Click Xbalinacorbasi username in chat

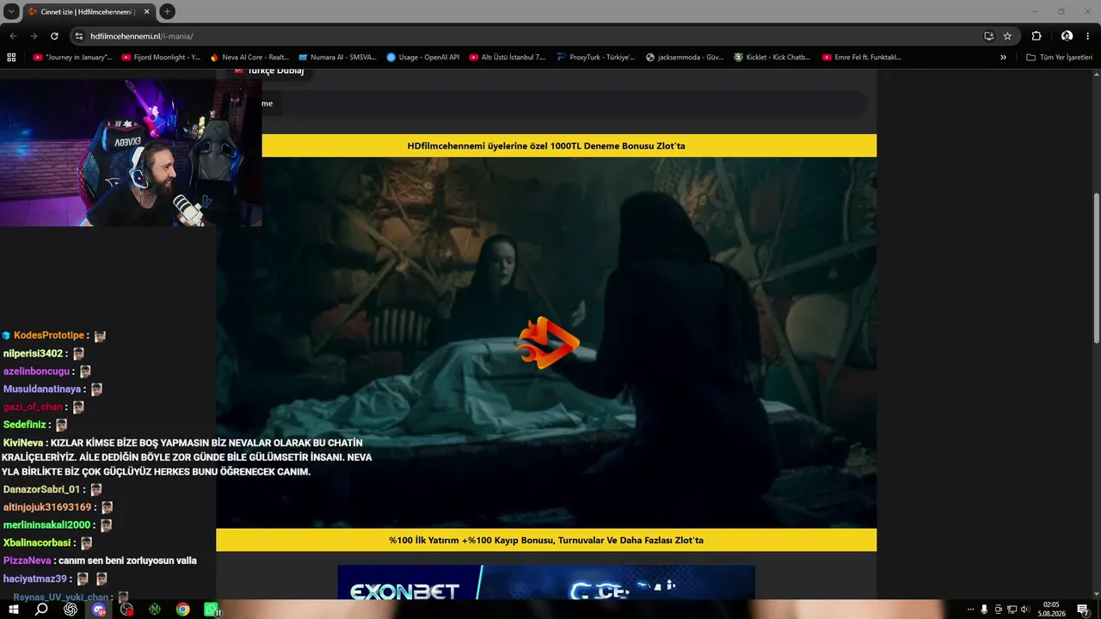[x=37, y=543]
